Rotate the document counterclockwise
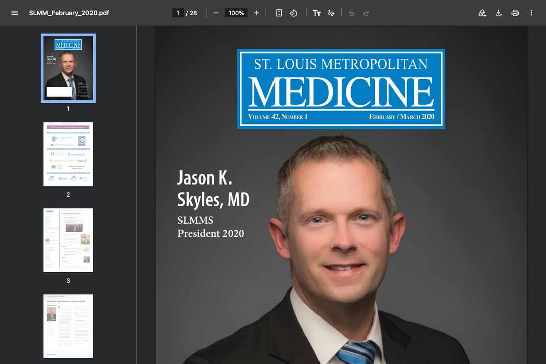The width and height of the screenshot is (546, 364). click(x=294, y=13)
